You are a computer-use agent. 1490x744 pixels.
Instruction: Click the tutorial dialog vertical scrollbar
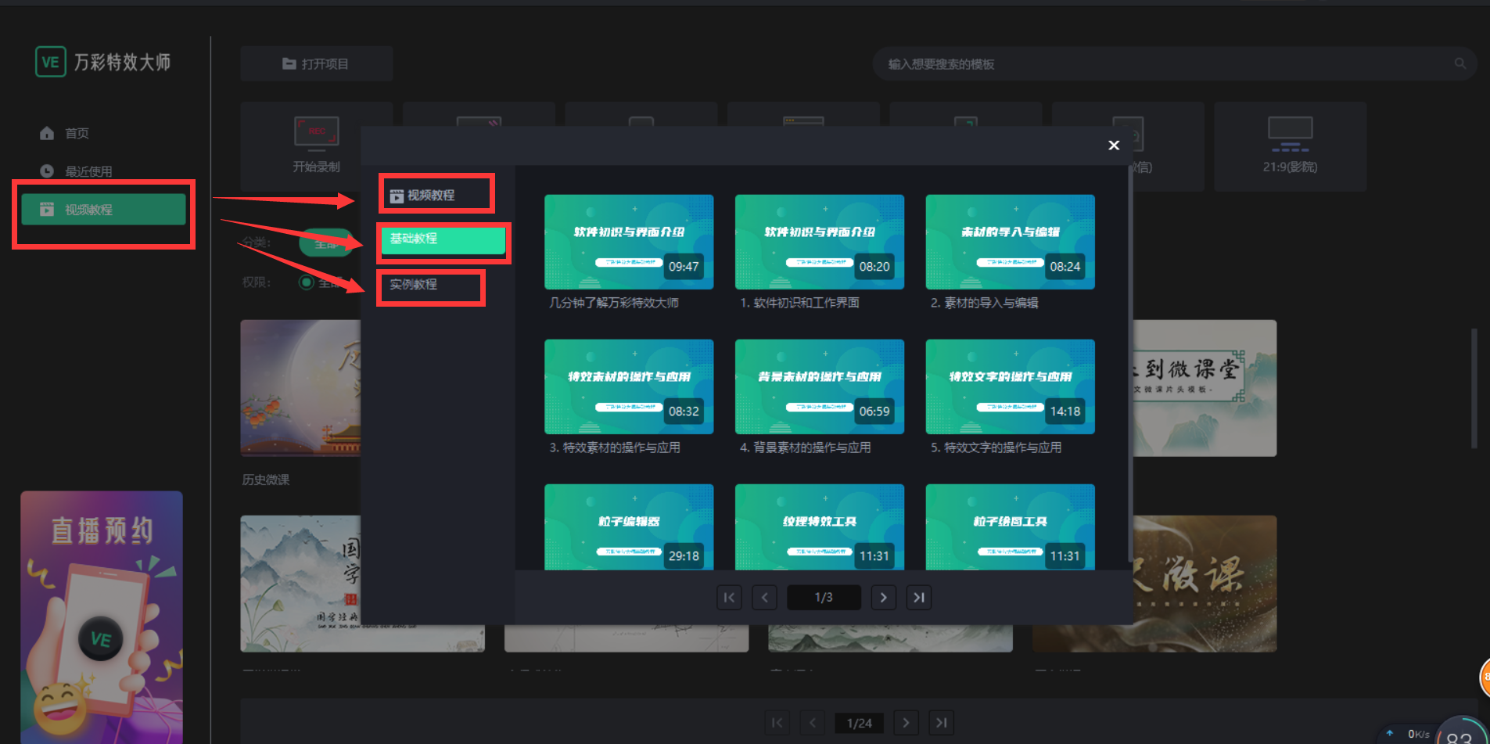(1130, 364)
